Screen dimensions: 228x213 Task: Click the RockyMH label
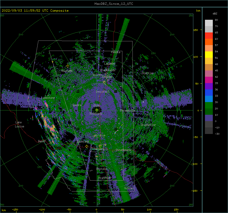tap(67, 71)
